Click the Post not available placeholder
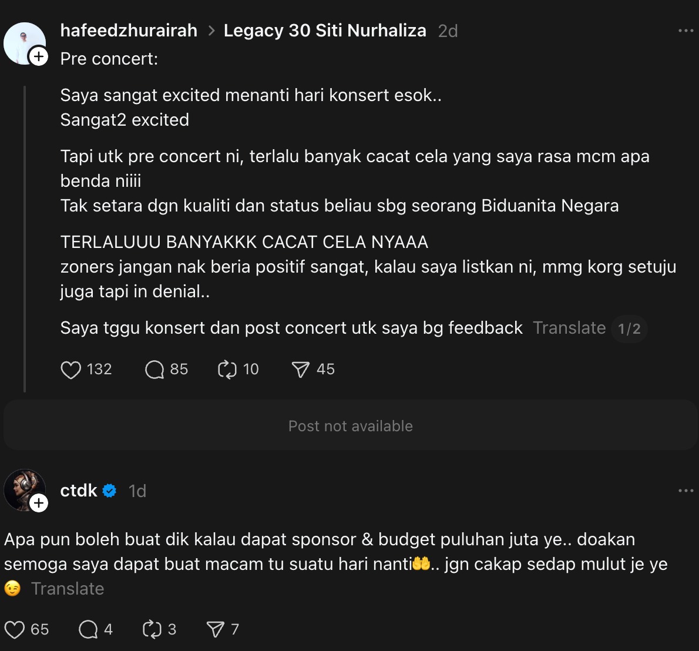 [350, 426]
